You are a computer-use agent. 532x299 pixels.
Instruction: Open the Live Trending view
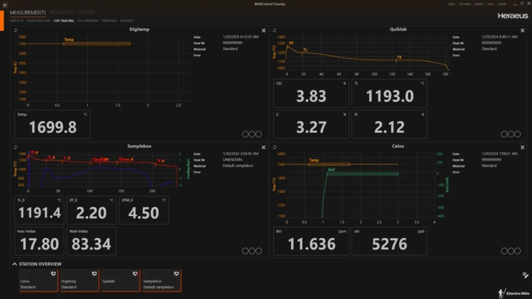[x=87, y=21]
